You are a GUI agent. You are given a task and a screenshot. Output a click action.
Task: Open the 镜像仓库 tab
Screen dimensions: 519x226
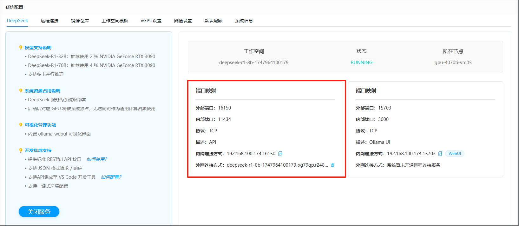coord(80,21)
